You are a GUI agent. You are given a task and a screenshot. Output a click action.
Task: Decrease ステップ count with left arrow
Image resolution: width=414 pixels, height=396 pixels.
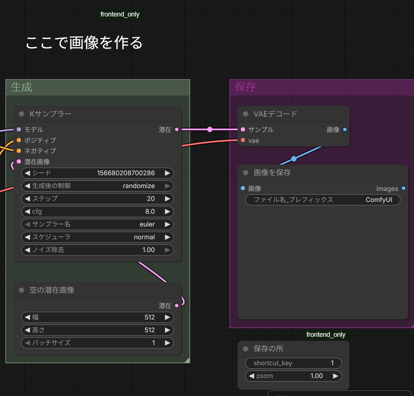tap(27, 199)
